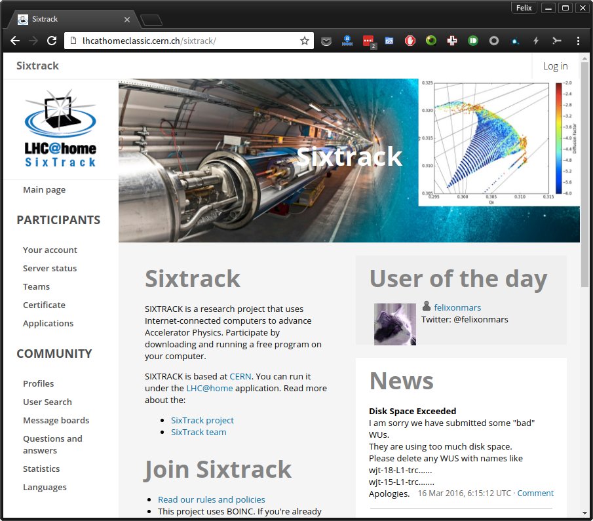Close the Sixtrack tab
Image resolution: width=593 pixels, height=521 pixels.
coord(127,20)
